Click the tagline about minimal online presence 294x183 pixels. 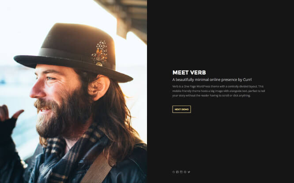[x=212, y=80]
